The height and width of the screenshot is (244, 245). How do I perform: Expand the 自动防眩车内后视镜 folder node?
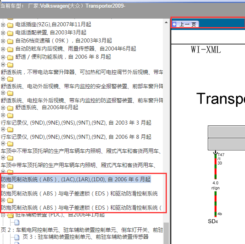pos(3,49)
